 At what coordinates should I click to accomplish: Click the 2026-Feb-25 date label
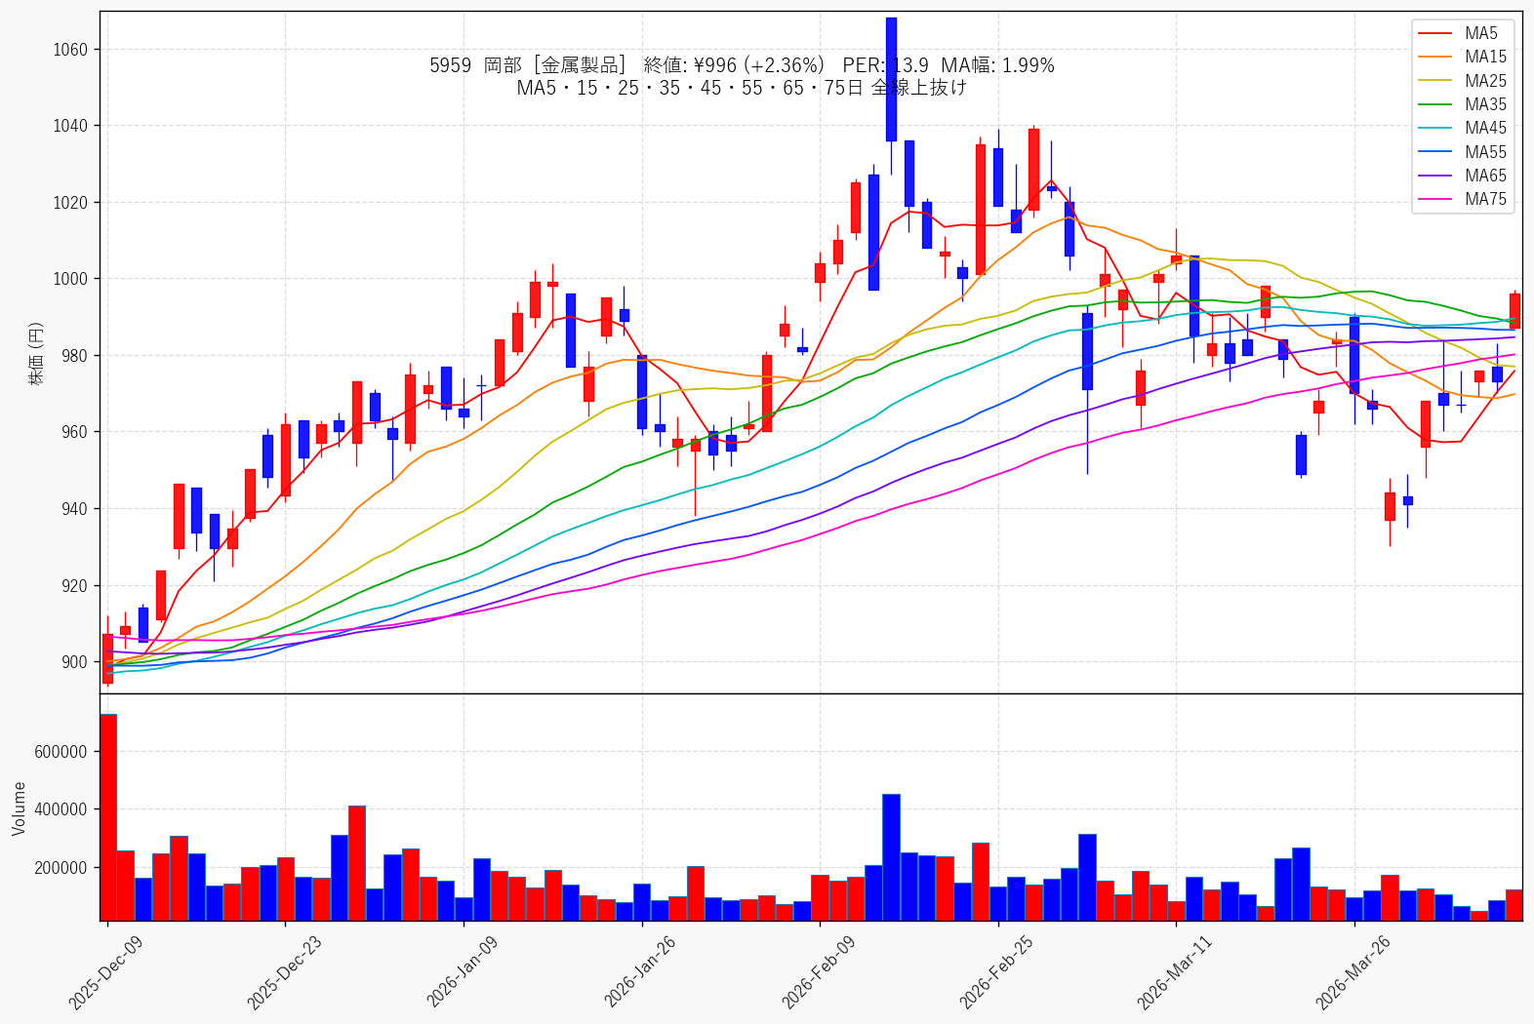[996, 972]
